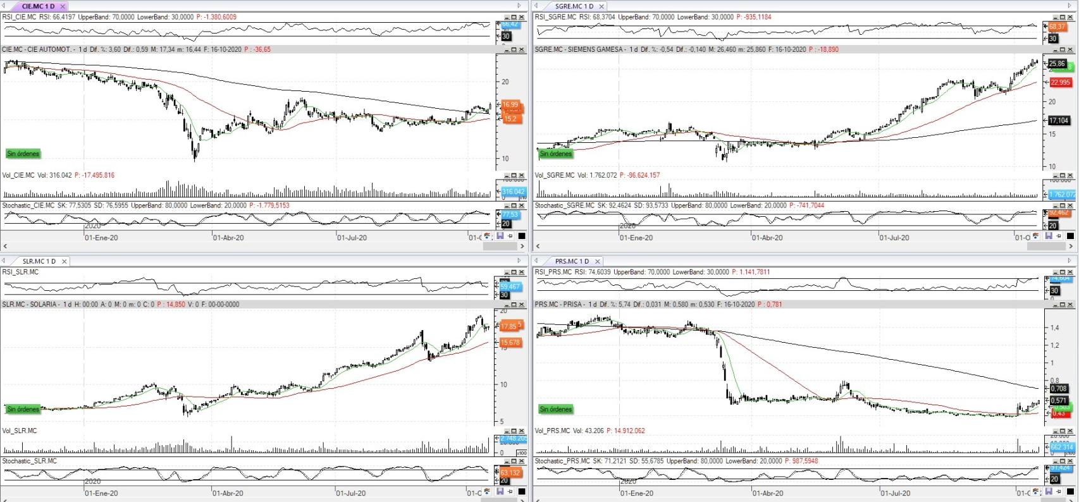
Task: Maximize the Stochastic_SGRE.MC pane
Action: pos(1063,205)
